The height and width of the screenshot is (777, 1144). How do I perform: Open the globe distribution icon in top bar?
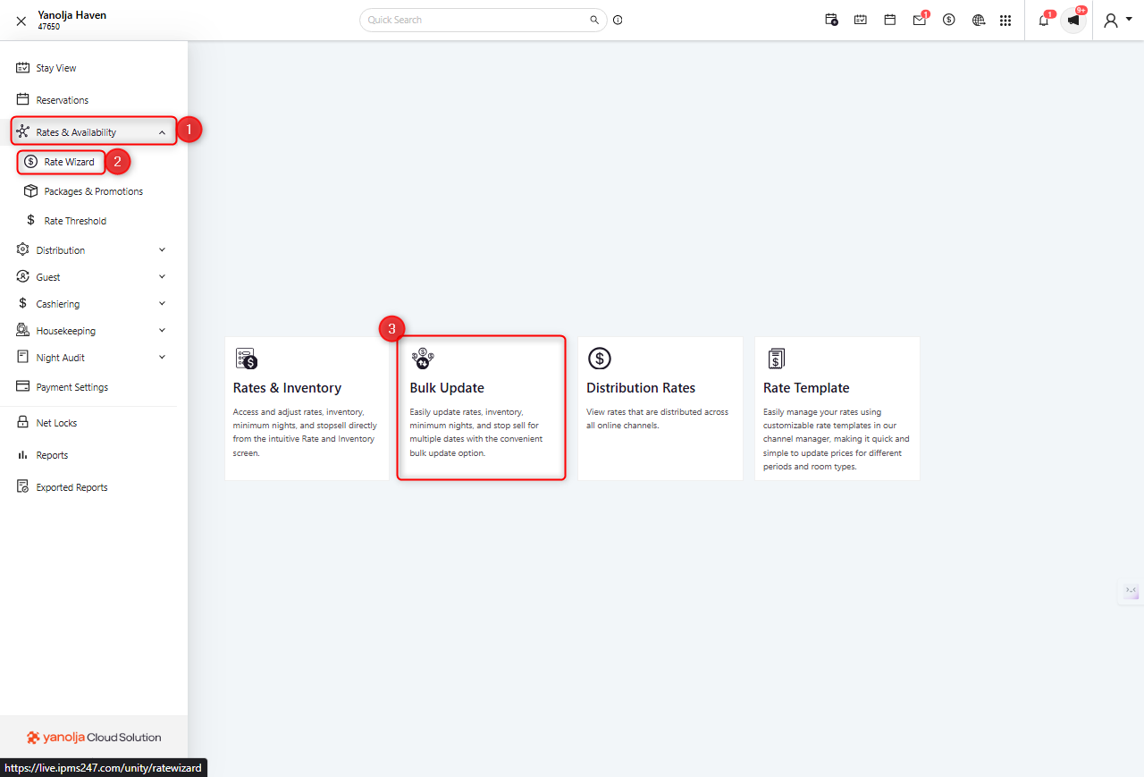979,20
